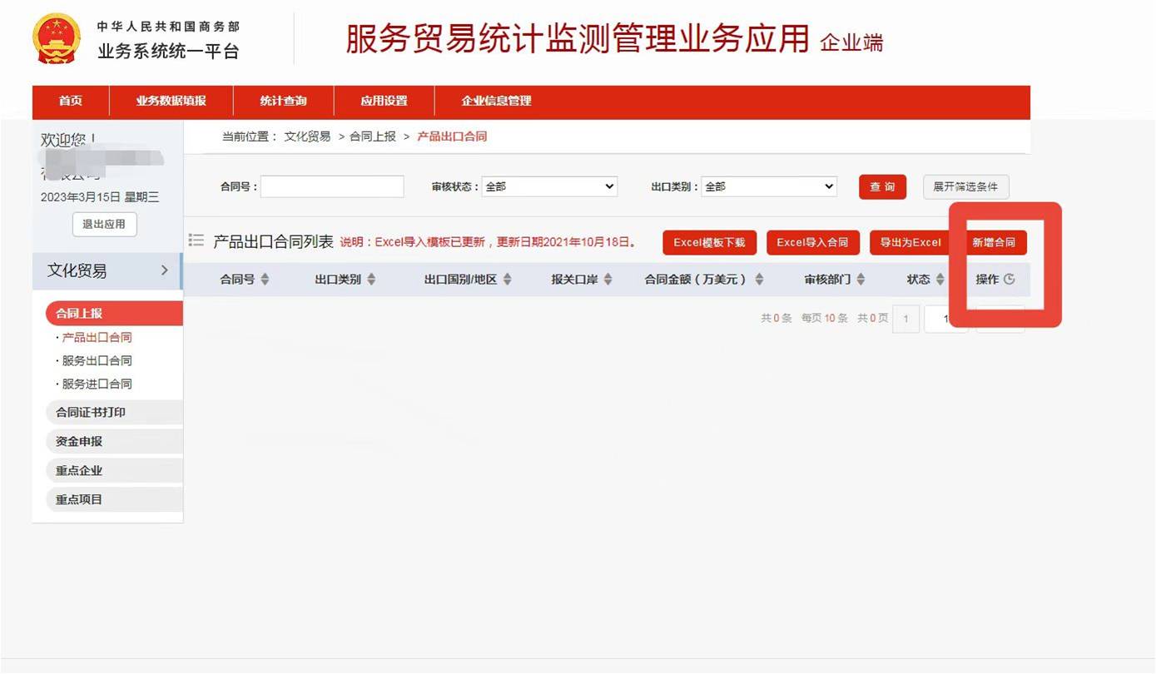
Task: Sort by 报关口岸 using its arrow icon
Action: (x=608, y=280)
